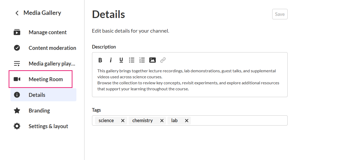This screenshot has width=340, height=160.
Task: Toggle underline formatting in description editor
Action: tap(121, 60)
